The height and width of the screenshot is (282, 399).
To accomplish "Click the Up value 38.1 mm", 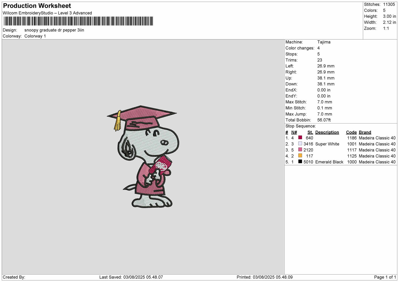I will 326,78.
